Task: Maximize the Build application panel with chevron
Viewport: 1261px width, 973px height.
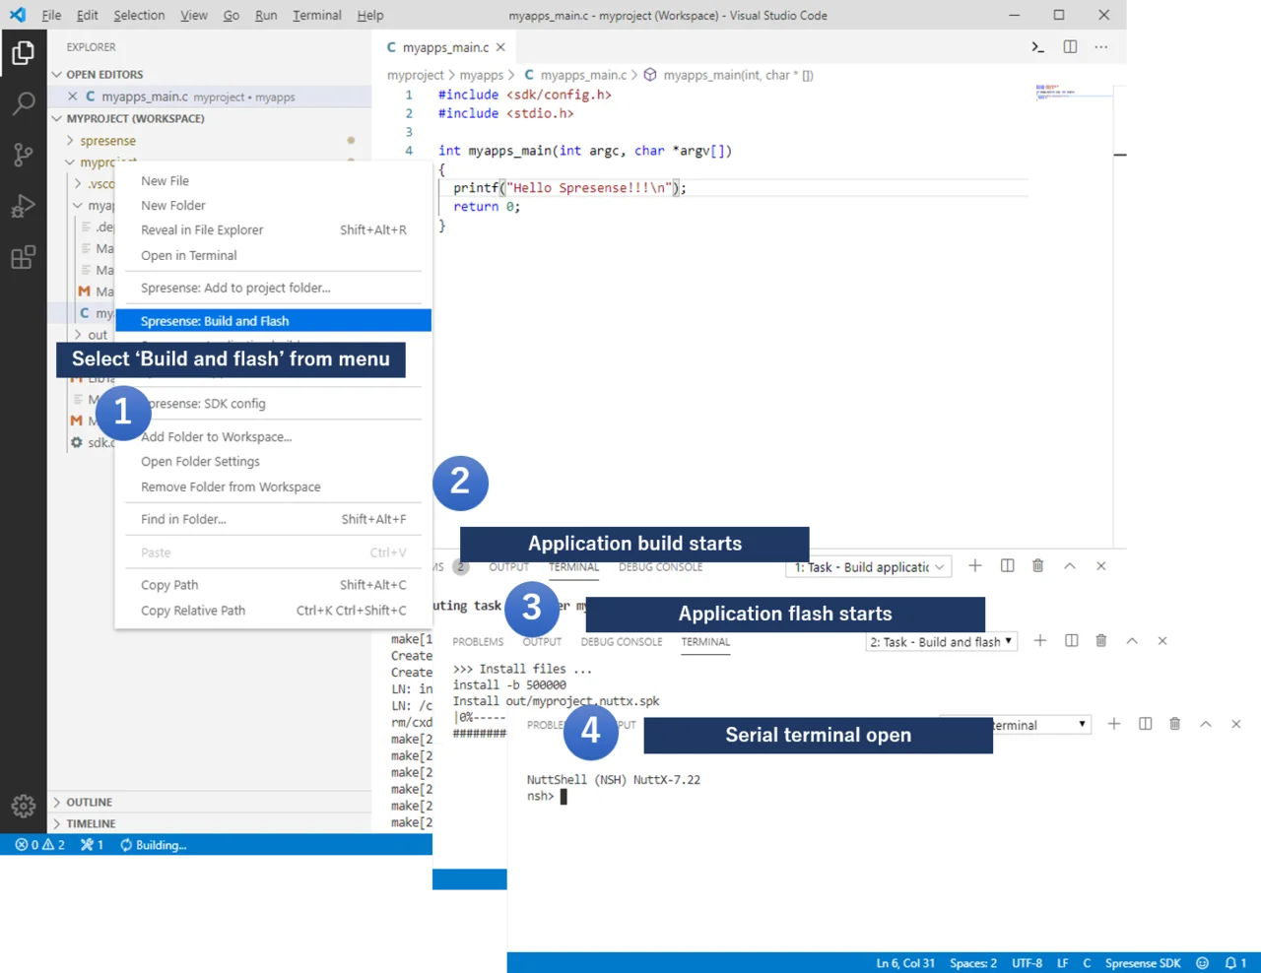Action: coord(1070,566)
